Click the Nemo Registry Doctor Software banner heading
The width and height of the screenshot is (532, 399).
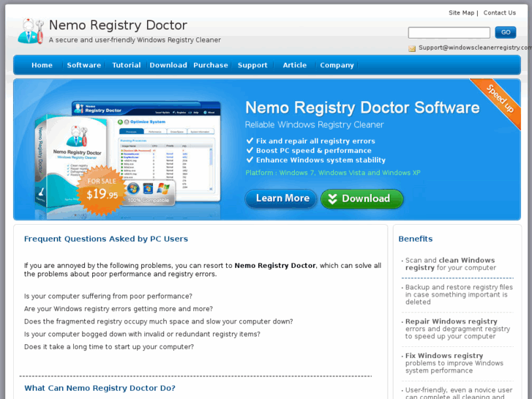pyautogui.click(x=362, y=108)
